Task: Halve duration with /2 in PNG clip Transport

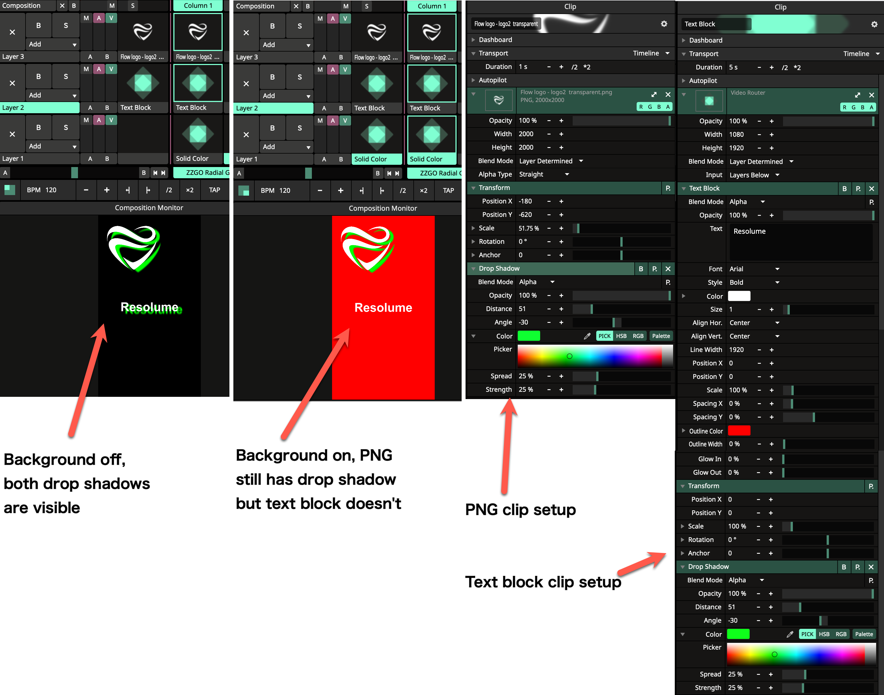Action: pos(574,67)
